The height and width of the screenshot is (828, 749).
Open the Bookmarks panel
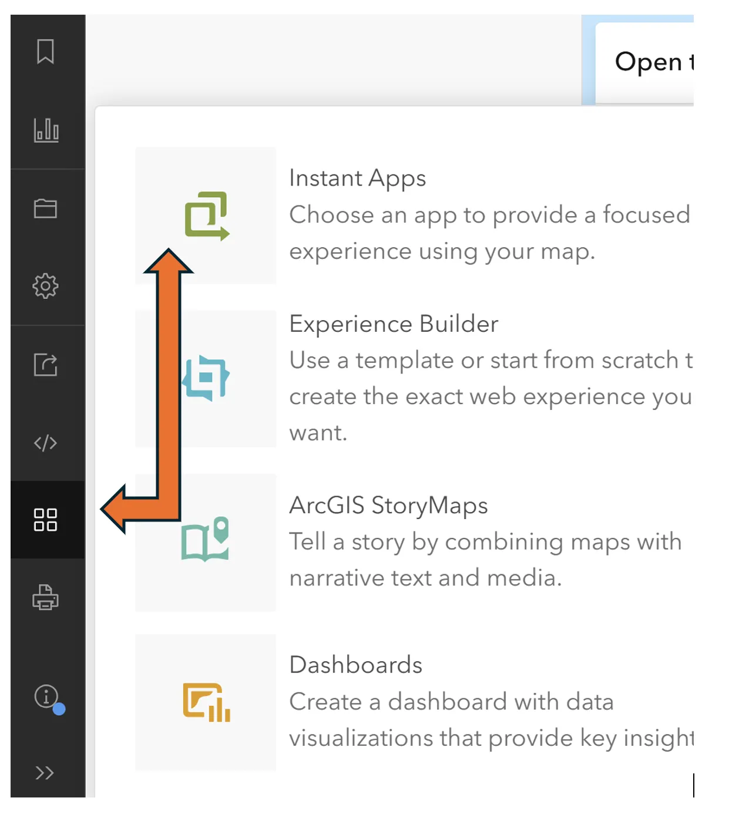click(x=45, y=53)
